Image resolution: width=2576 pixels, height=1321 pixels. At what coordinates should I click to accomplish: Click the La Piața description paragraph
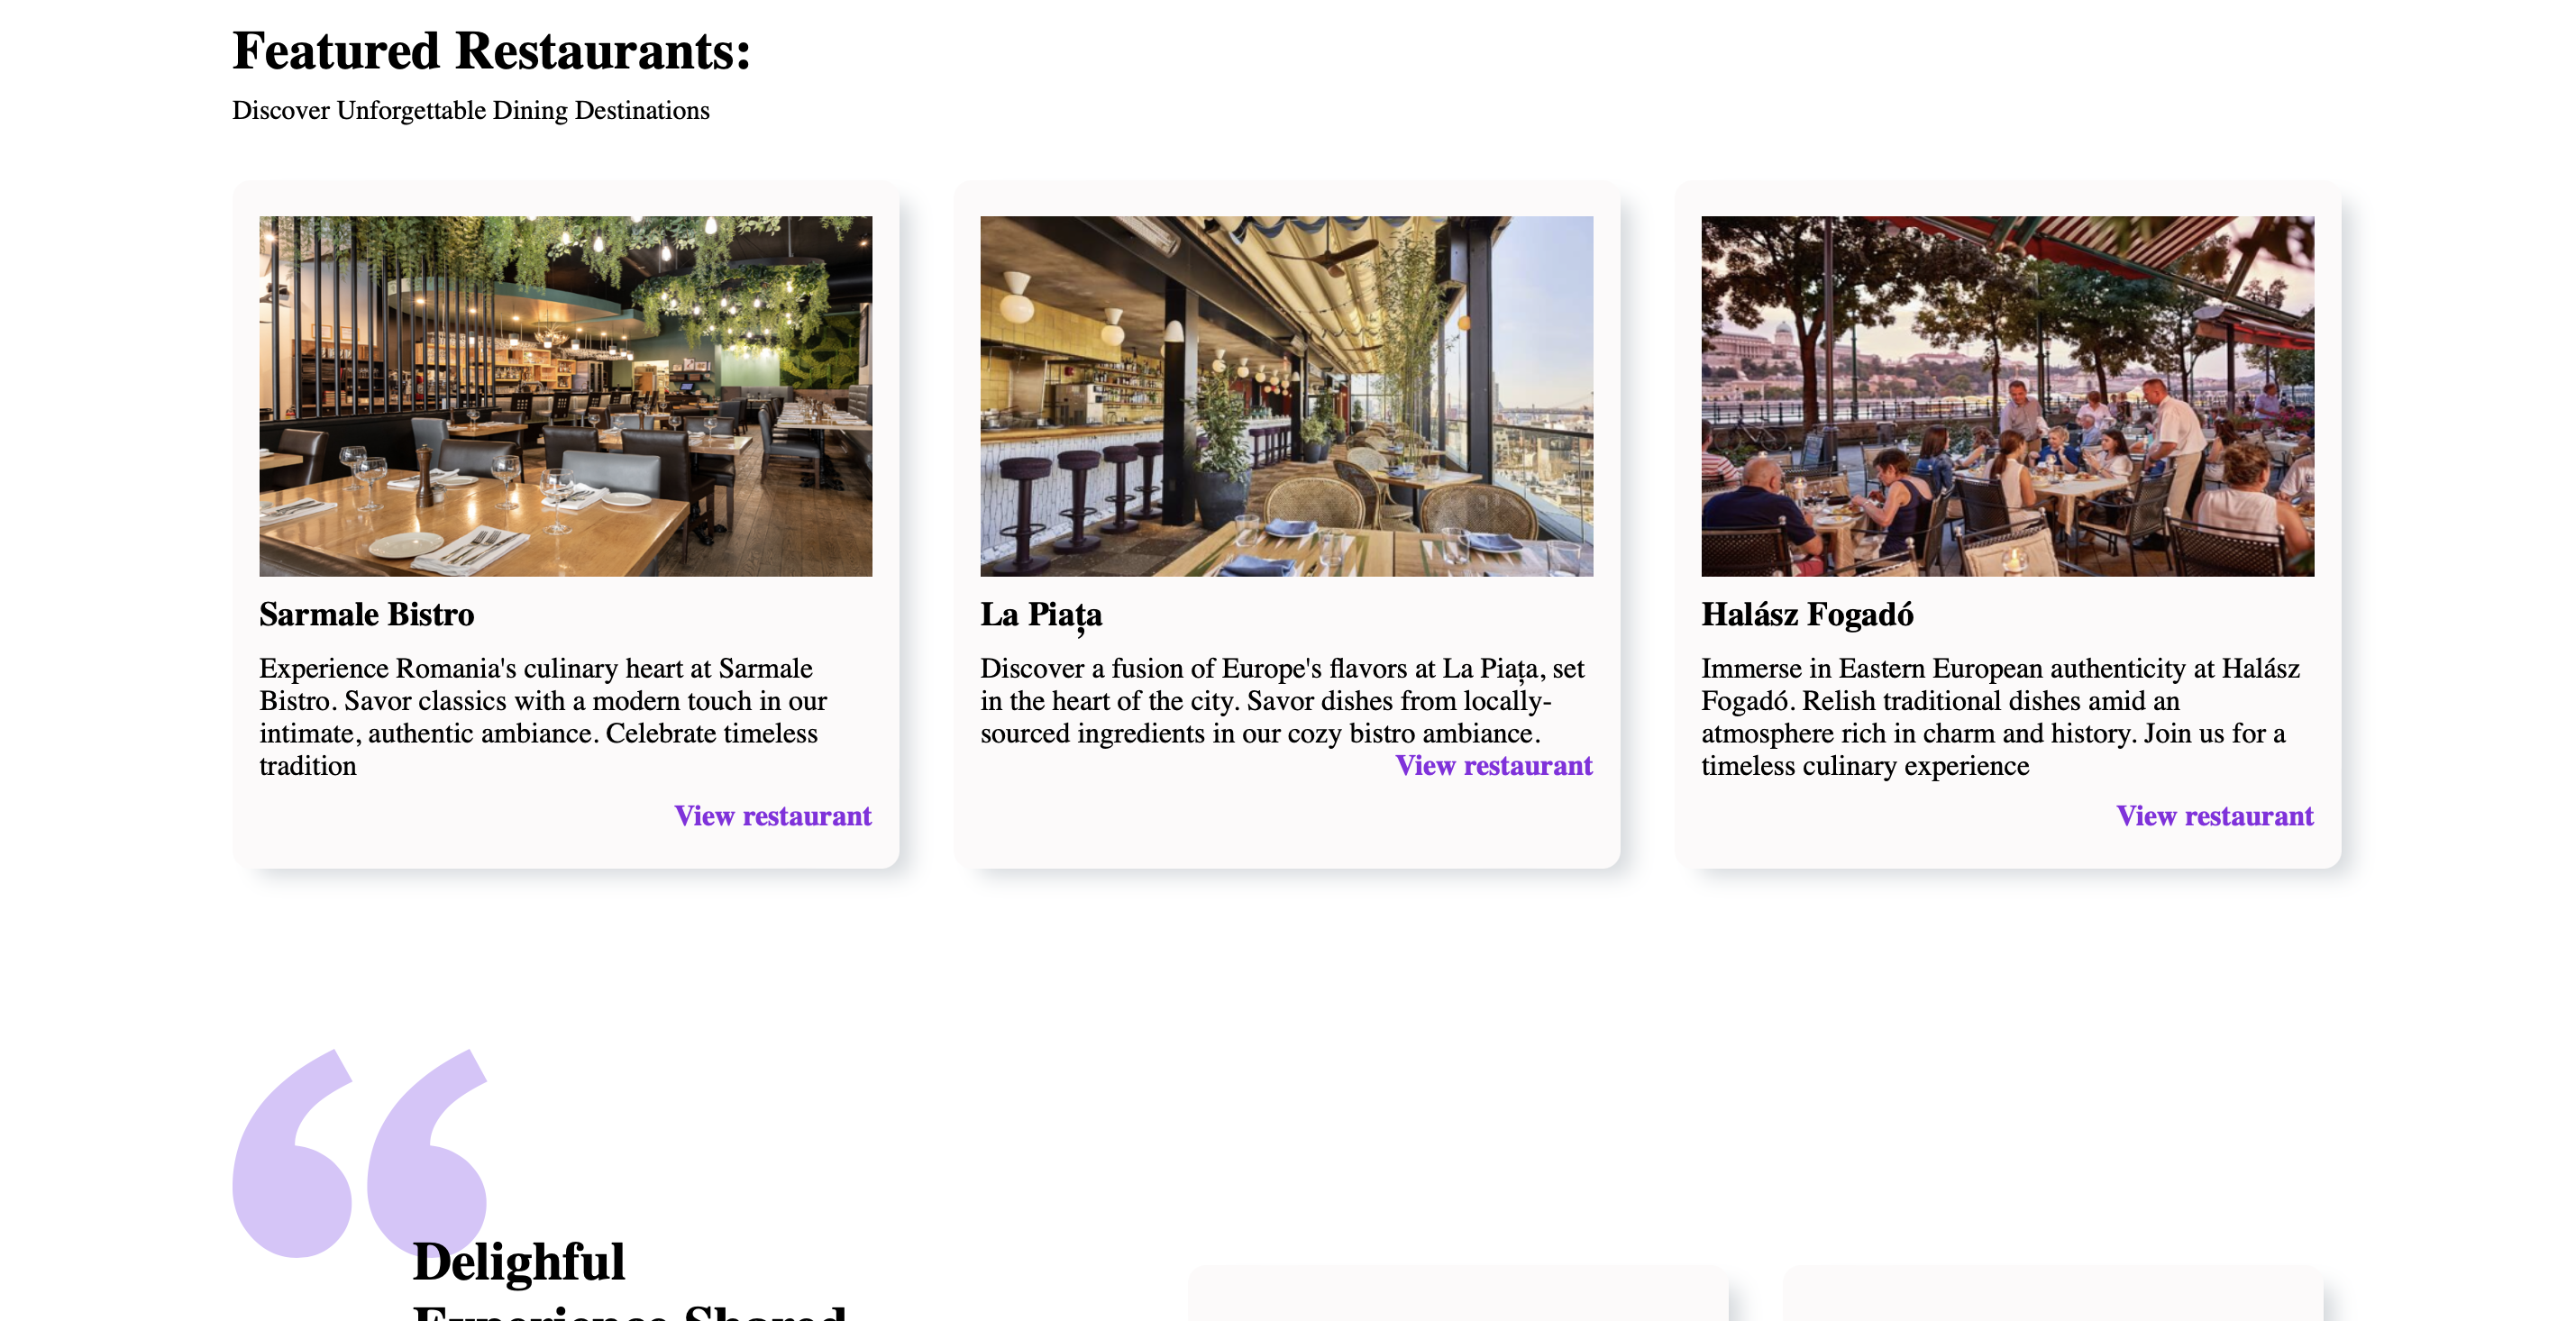tap(1280, 700)
